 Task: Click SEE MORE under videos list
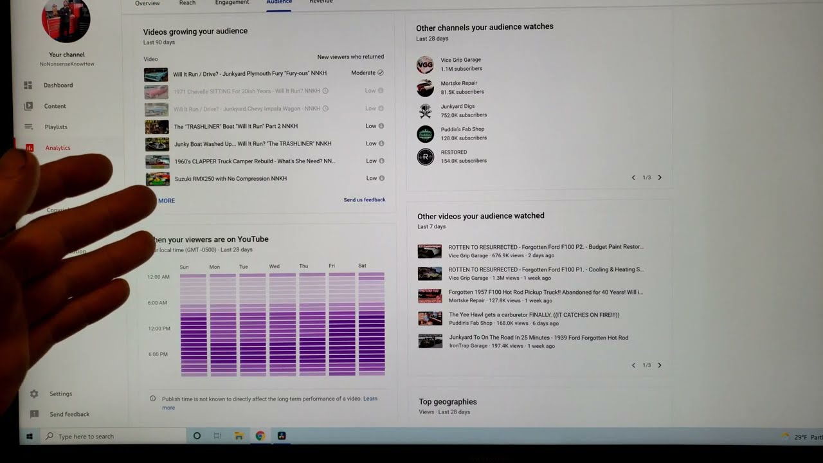166,201
